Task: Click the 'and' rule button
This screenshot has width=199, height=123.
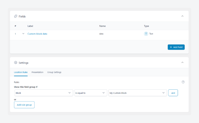Action: (x=173, y=93)
